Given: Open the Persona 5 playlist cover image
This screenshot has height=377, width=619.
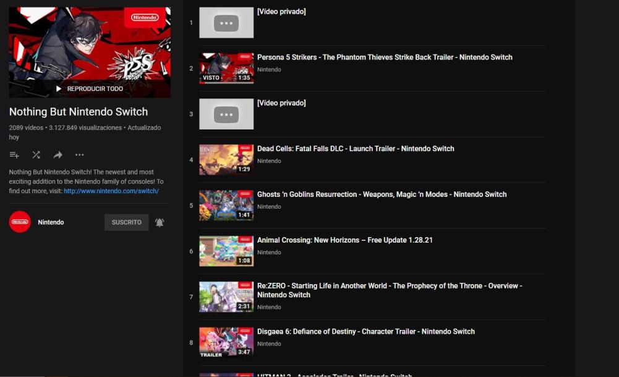Looking at the screenshot, I should [x=90, y=52].
